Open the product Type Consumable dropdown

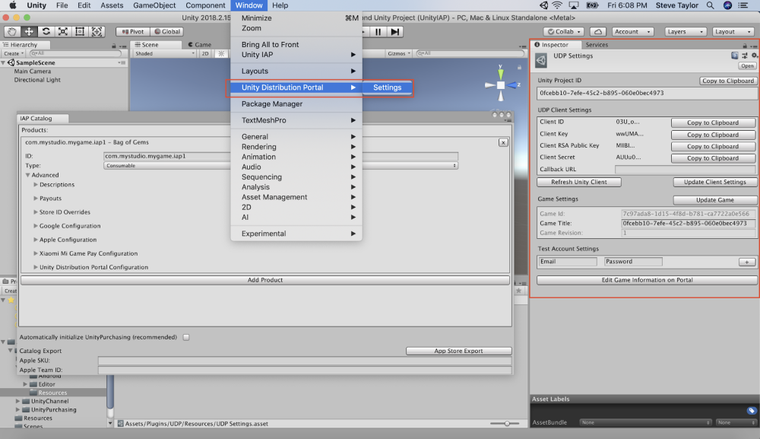(x=280, y=165)
